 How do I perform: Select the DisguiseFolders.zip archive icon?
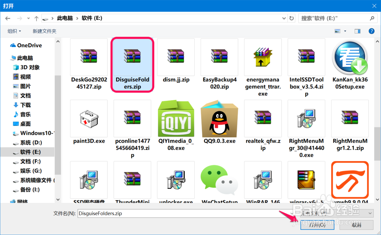point(132,57)
